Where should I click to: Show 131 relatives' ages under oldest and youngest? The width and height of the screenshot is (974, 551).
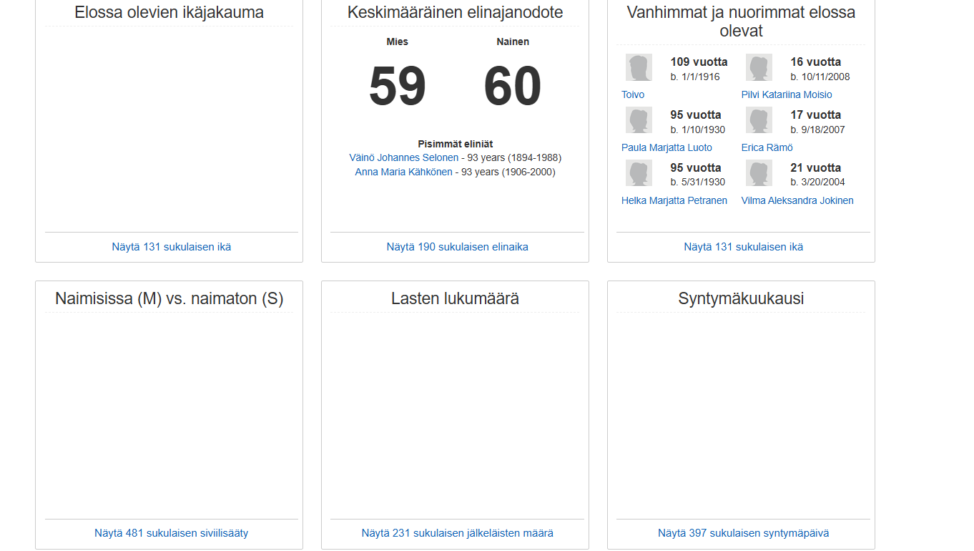(x=743, y=247)
